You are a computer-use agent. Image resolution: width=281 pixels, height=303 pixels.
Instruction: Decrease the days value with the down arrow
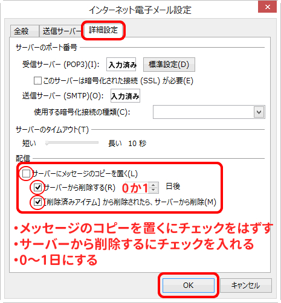[x=153, y=190]
